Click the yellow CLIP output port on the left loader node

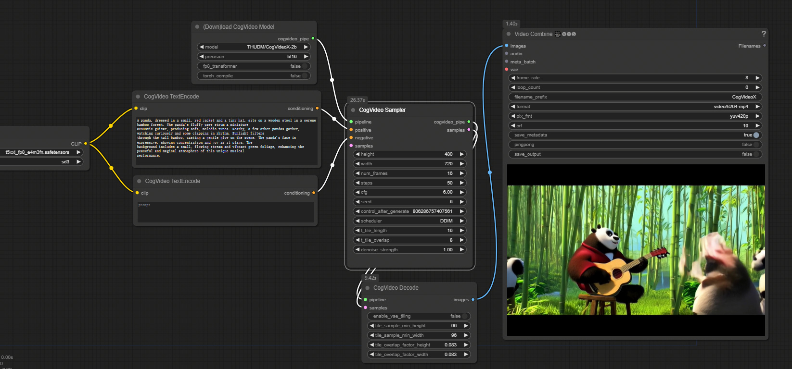click(x=86, y=144)
